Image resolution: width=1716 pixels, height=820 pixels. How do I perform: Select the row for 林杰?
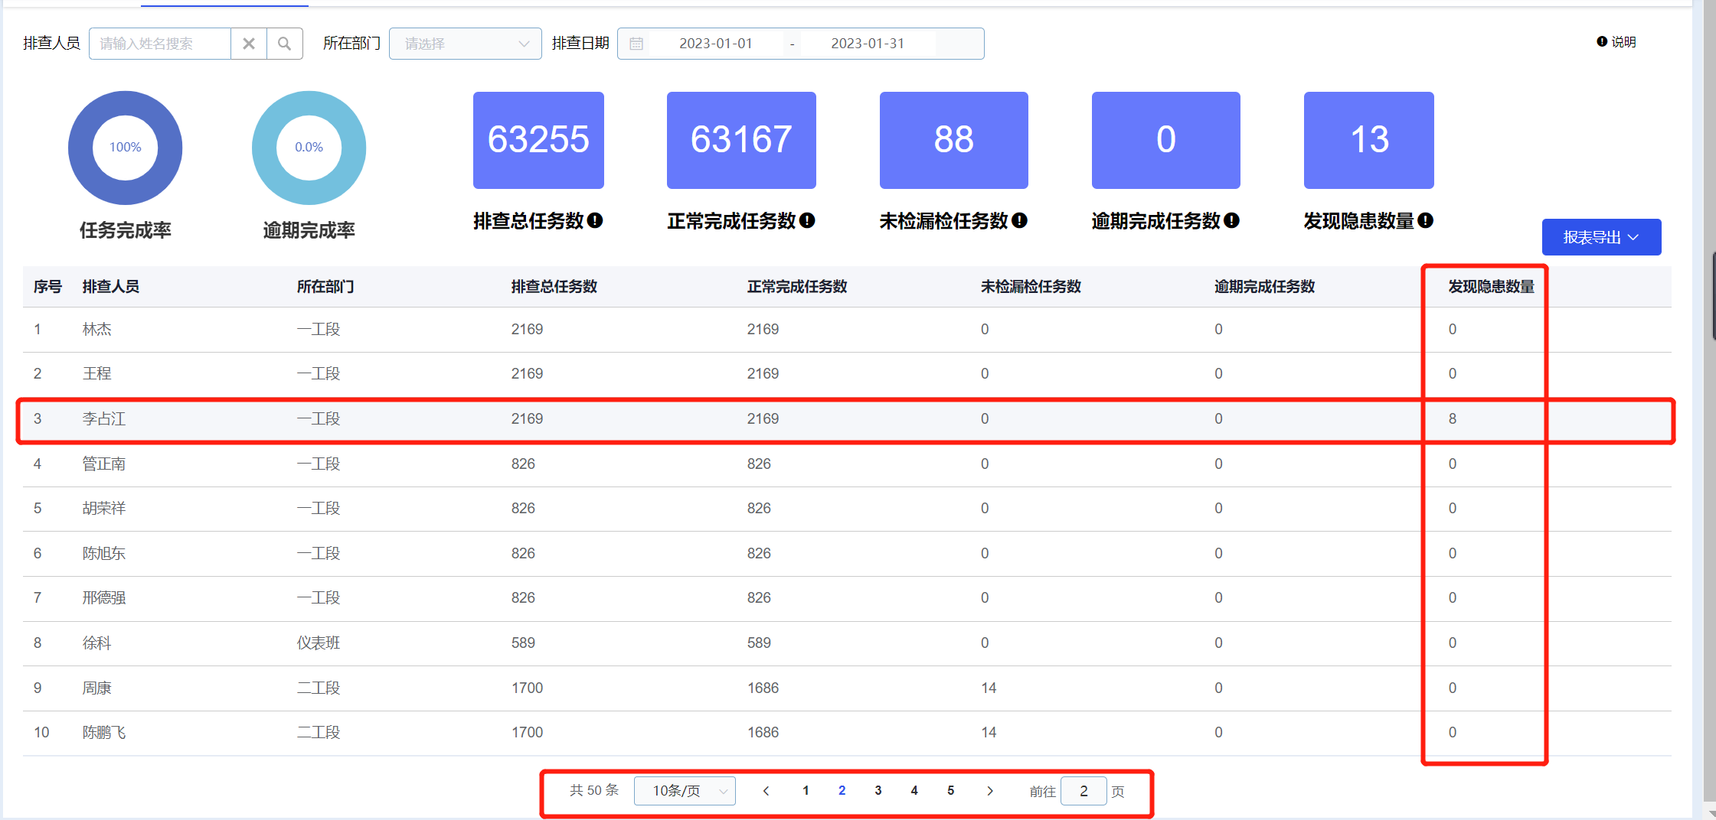[847, 330]
